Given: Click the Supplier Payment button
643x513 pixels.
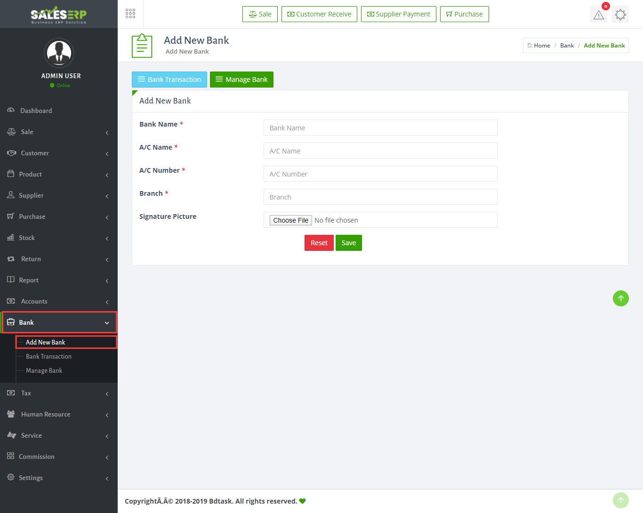Looking at the screenshot, I should (x=399, y=14).
